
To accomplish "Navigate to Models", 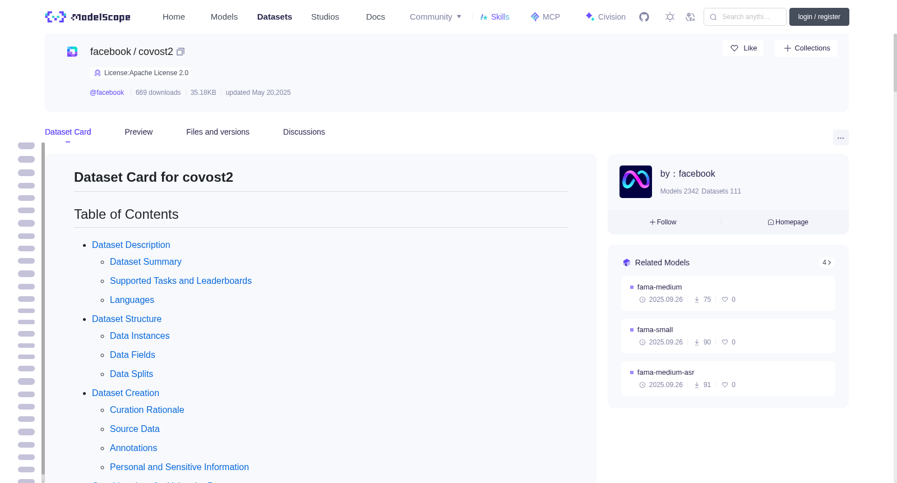I will (x=224, y=17).
